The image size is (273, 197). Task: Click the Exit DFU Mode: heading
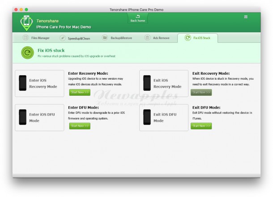(x=206, y=107)
